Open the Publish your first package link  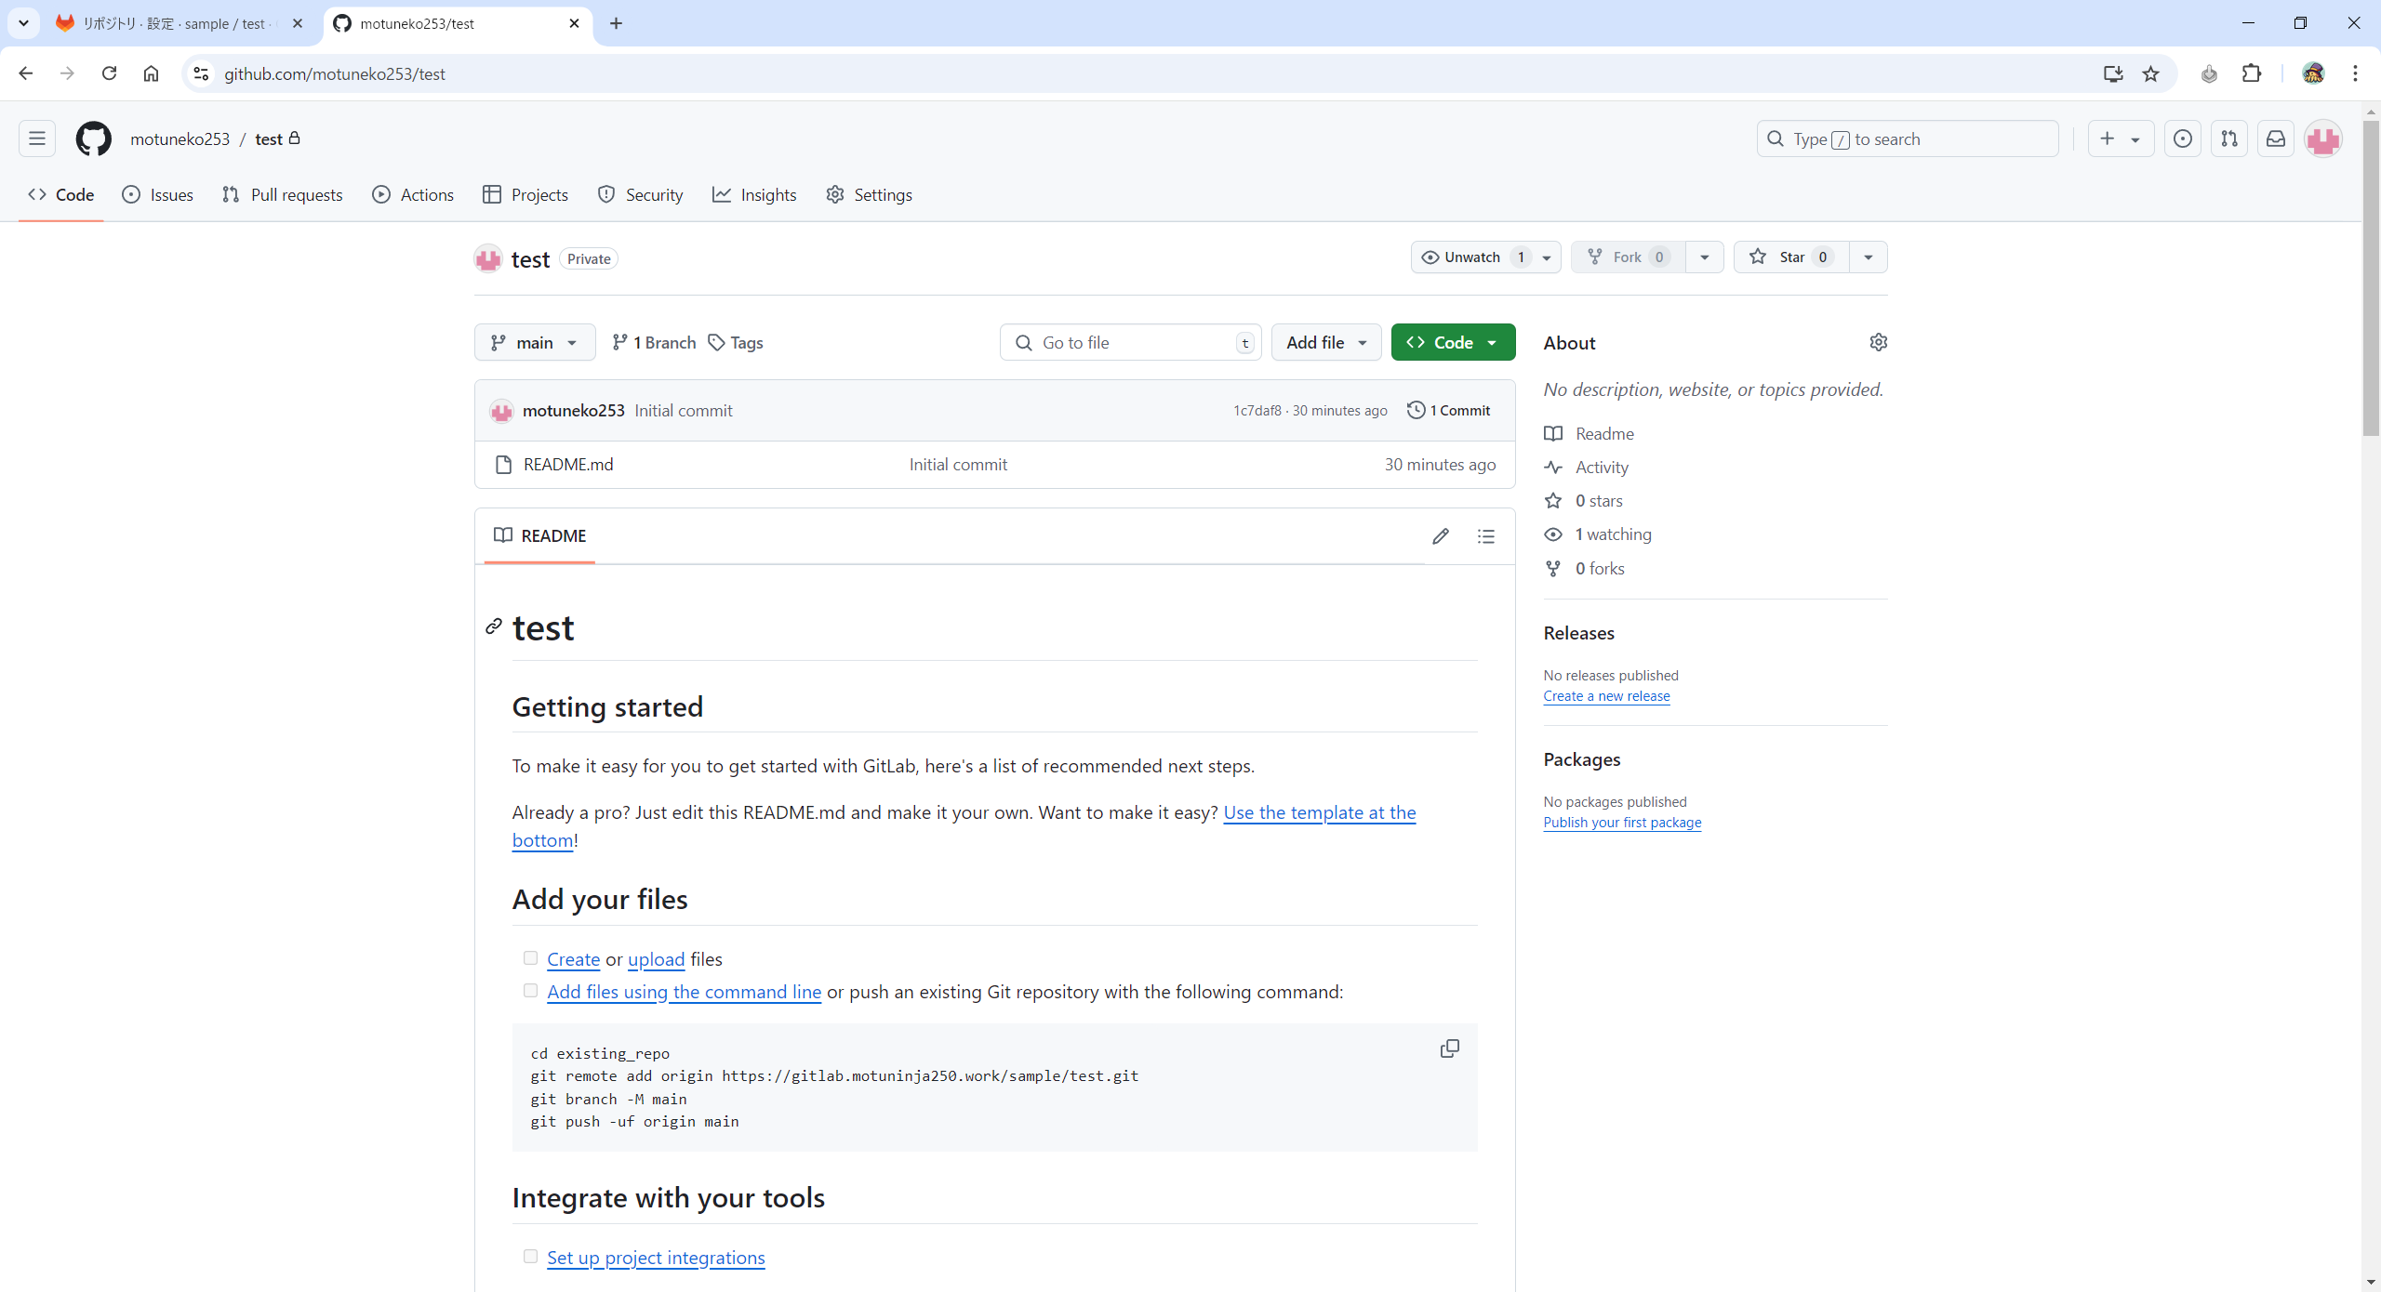(x=1621, y=822)
